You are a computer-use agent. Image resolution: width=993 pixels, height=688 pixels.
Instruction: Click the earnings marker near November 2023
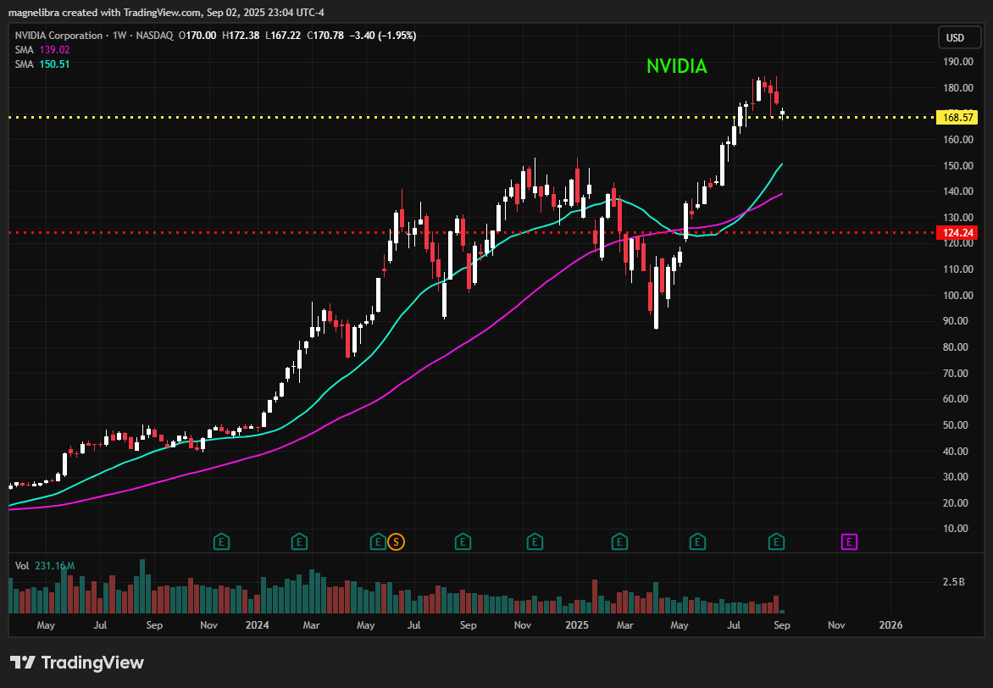click(x=221, y=541)
